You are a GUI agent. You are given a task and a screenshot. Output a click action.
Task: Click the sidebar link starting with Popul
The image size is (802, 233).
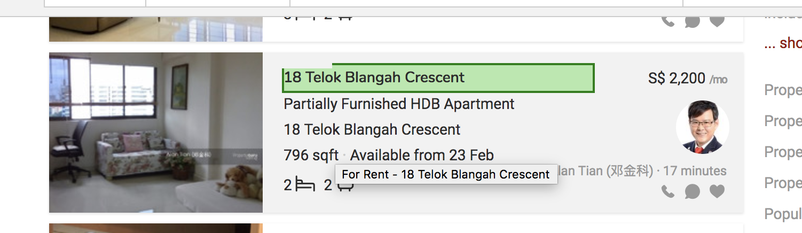click(x=783, y=214)
